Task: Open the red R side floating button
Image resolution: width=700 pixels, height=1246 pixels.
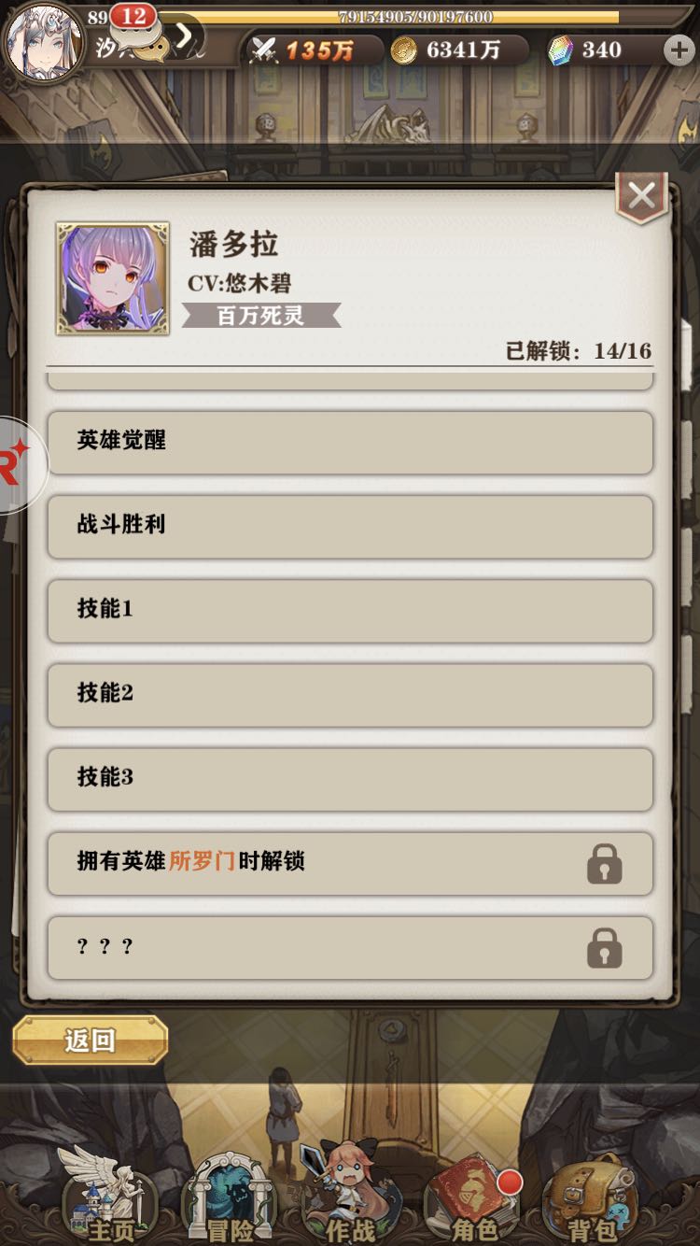Action: pyautogui.click(x=20, y=465)
